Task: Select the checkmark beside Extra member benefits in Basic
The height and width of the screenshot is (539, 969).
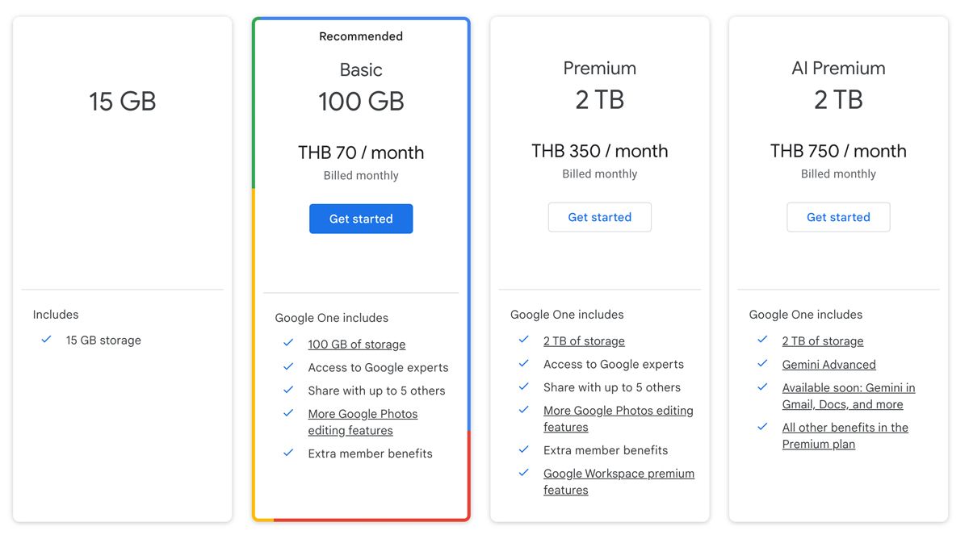Action: pos(288,453)
